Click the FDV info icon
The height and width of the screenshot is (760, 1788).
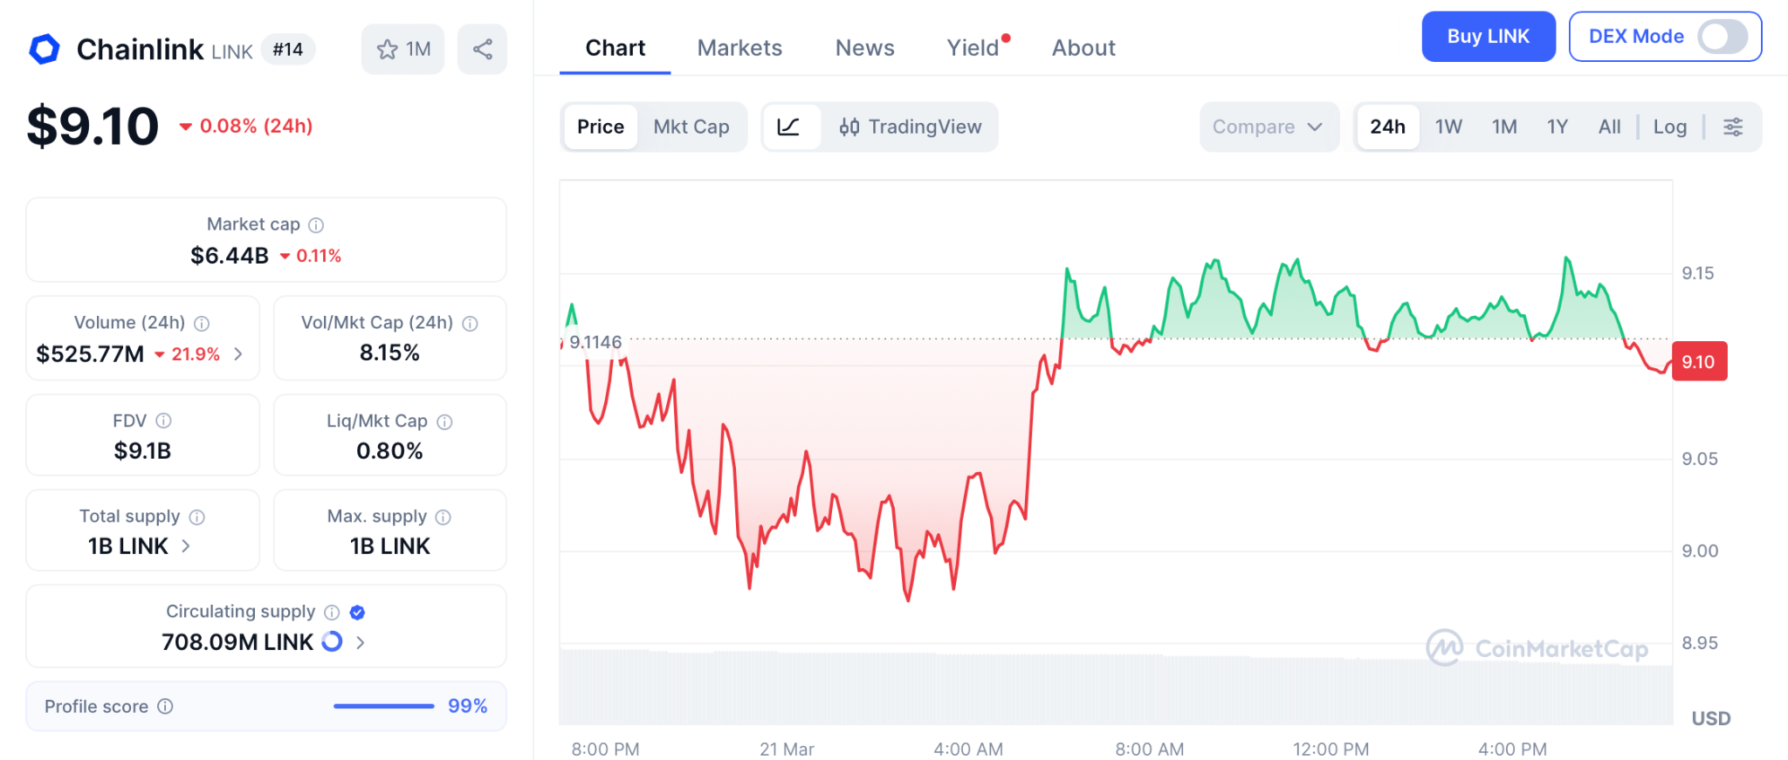pyautogui.click(x=163, y=421)
